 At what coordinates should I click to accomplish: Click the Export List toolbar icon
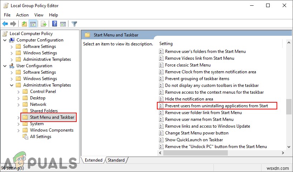pos(44,24)
